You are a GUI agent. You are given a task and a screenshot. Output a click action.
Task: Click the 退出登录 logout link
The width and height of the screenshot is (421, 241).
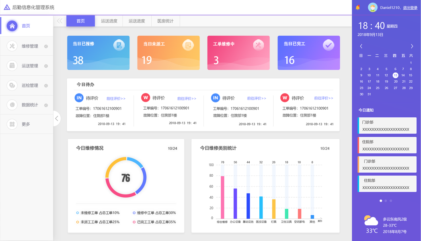click(410, 8)
